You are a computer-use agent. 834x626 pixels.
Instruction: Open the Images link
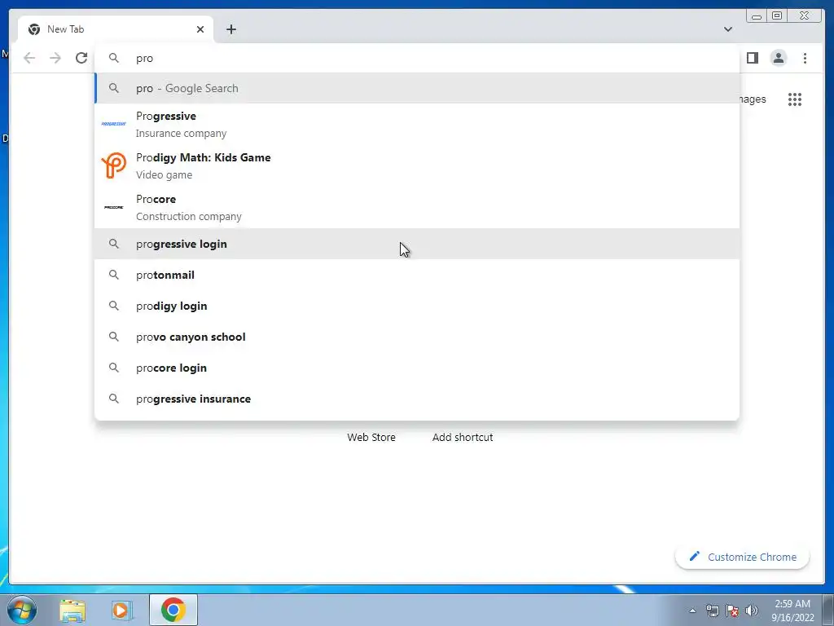coord(753,99)
